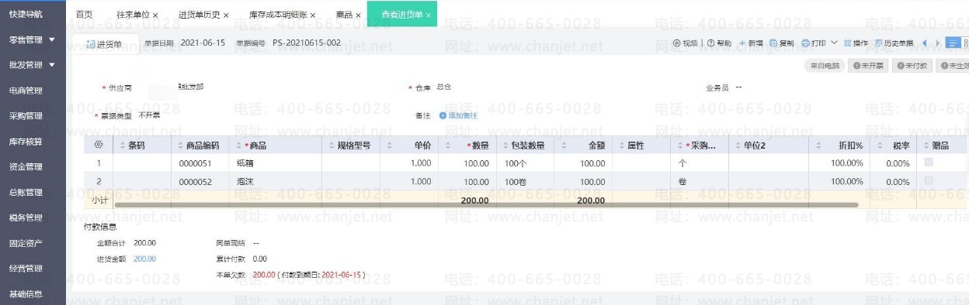Viewport: 969px width, 305px height.
Task: Close the 进货单历史 tab
Action: (226, 15)
